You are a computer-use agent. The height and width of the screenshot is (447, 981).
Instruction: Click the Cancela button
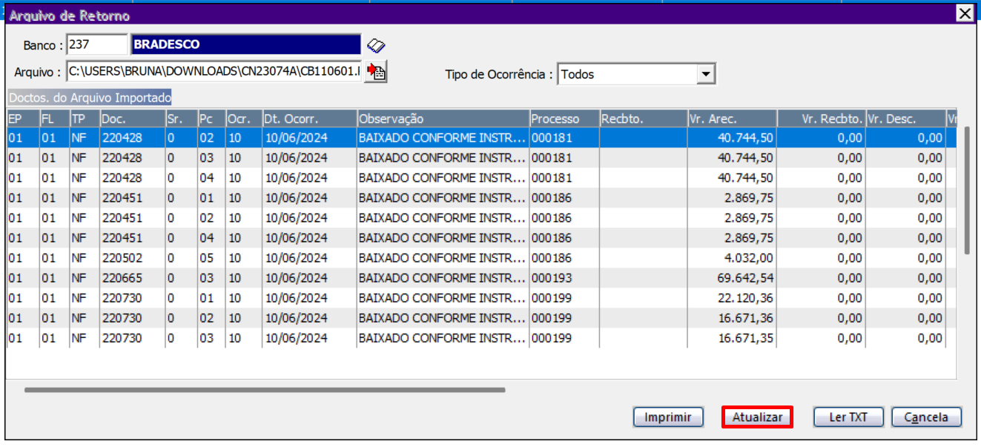pyautogui.click(x=926, y=417)
